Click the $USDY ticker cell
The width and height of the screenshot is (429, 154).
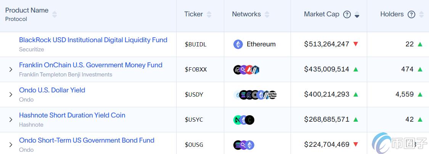(x=194, y=94)
